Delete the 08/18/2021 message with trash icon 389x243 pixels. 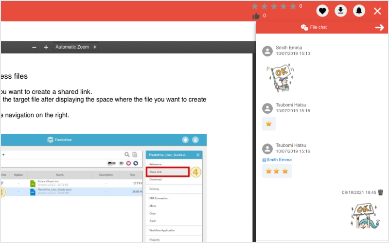click(381, 192)
